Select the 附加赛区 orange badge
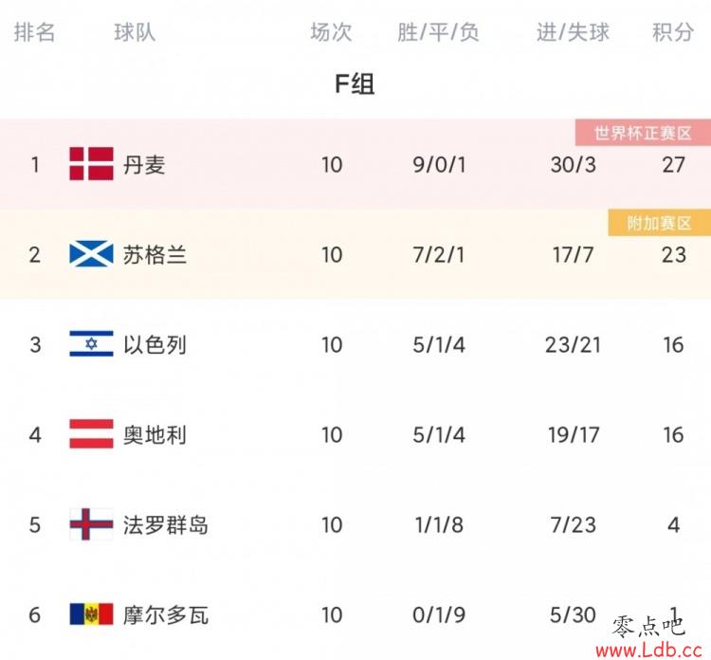Screen dimensions: 711x660 [659, 223]
